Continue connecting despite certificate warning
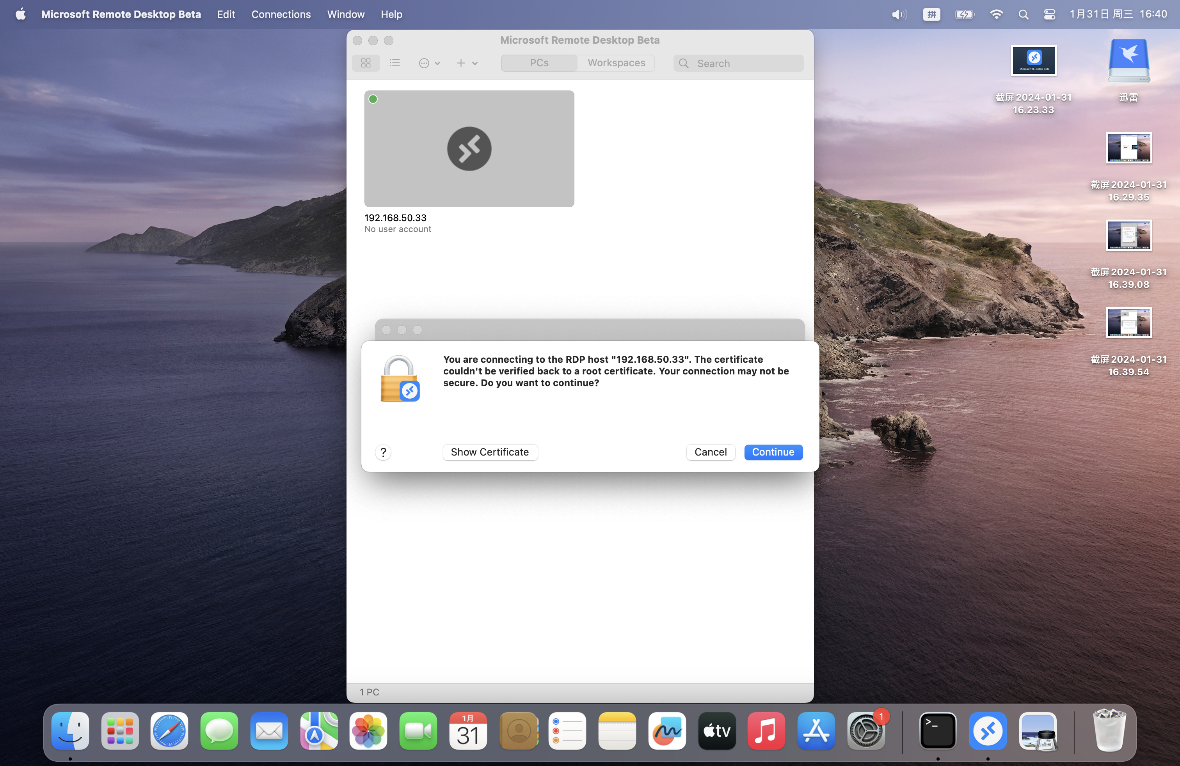 773,452
